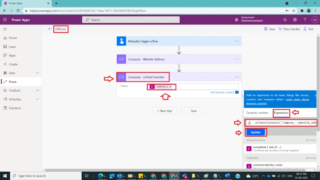Expand the Chatbots section chevron
The image size is (320, 180).
point(38,90)
